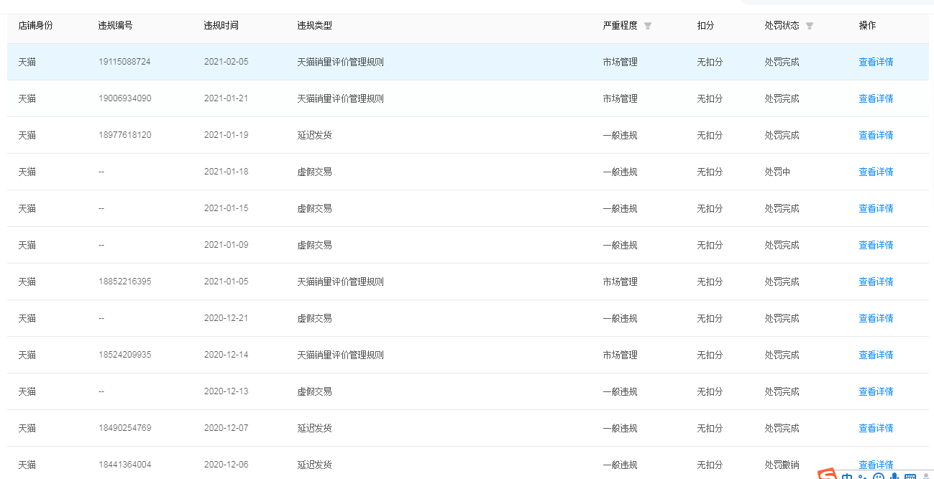
Task: Click the date 2020-12-06
Action: [226, 465]
